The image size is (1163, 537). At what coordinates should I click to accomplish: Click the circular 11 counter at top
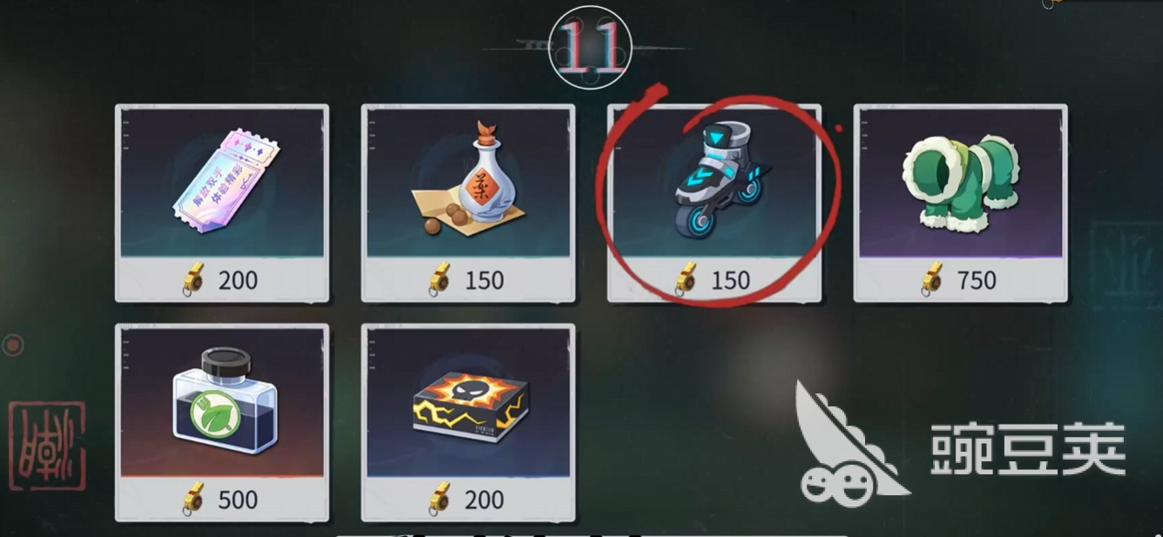590,48
